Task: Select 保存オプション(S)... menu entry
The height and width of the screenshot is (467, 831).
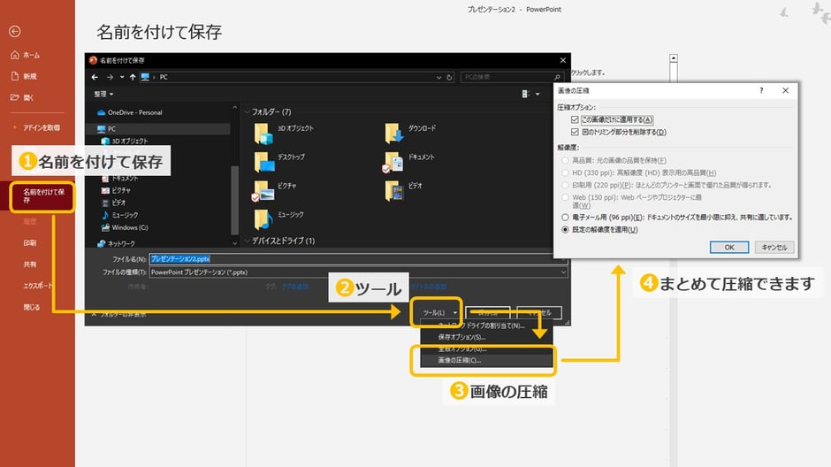Action: [x=462, y=337]
